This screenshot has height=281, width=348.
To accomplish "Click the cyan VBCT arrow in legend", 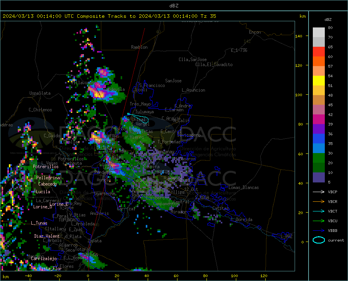I will click(x=319, y=211).
